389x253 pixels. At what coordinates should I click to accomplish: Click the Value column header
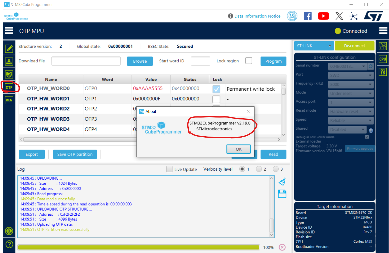click(151, 80)
